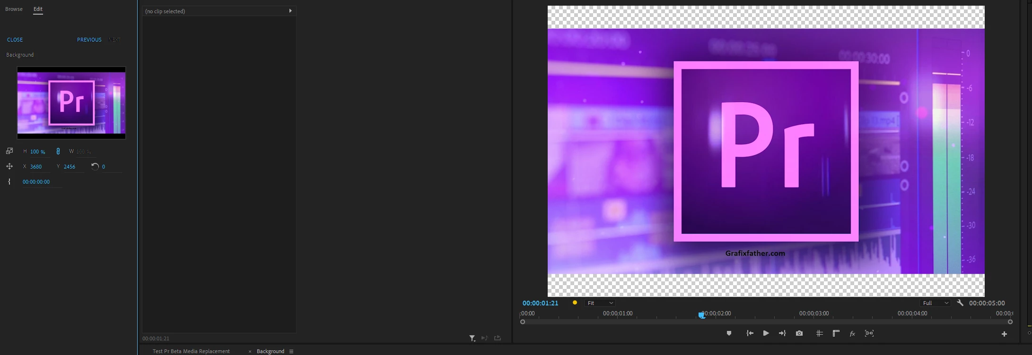Image resolution: width=1032 pixels, height=355 pixels.
Task: Click the scale icon beside H
Action: (x=9, y=151)
